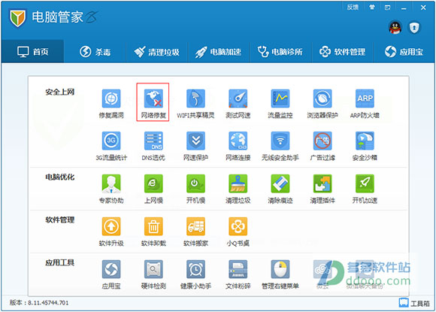Open 广告过滤 ad filter
This screenshot has height=312, width=436.
pyautogui.click(x=322, y=141)
